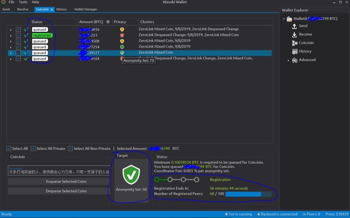Toggle the Select All Private checkbox
Screen dimensions: 350x218
(x=33, y=149)
